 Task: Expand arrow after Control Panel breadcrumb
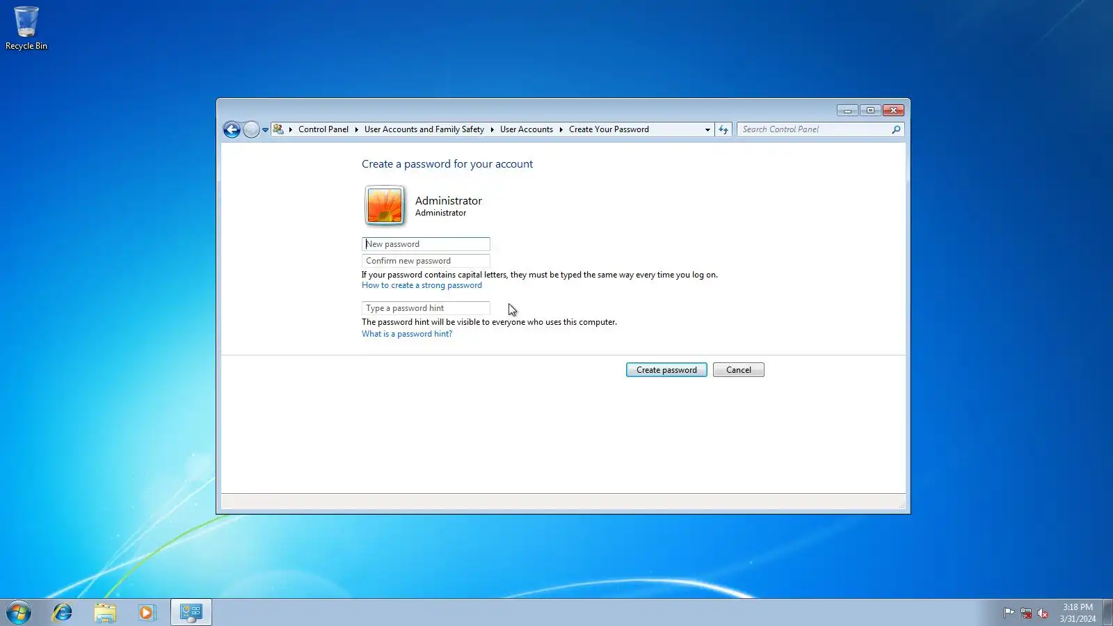pyautogui.click(x=357, y=129)
